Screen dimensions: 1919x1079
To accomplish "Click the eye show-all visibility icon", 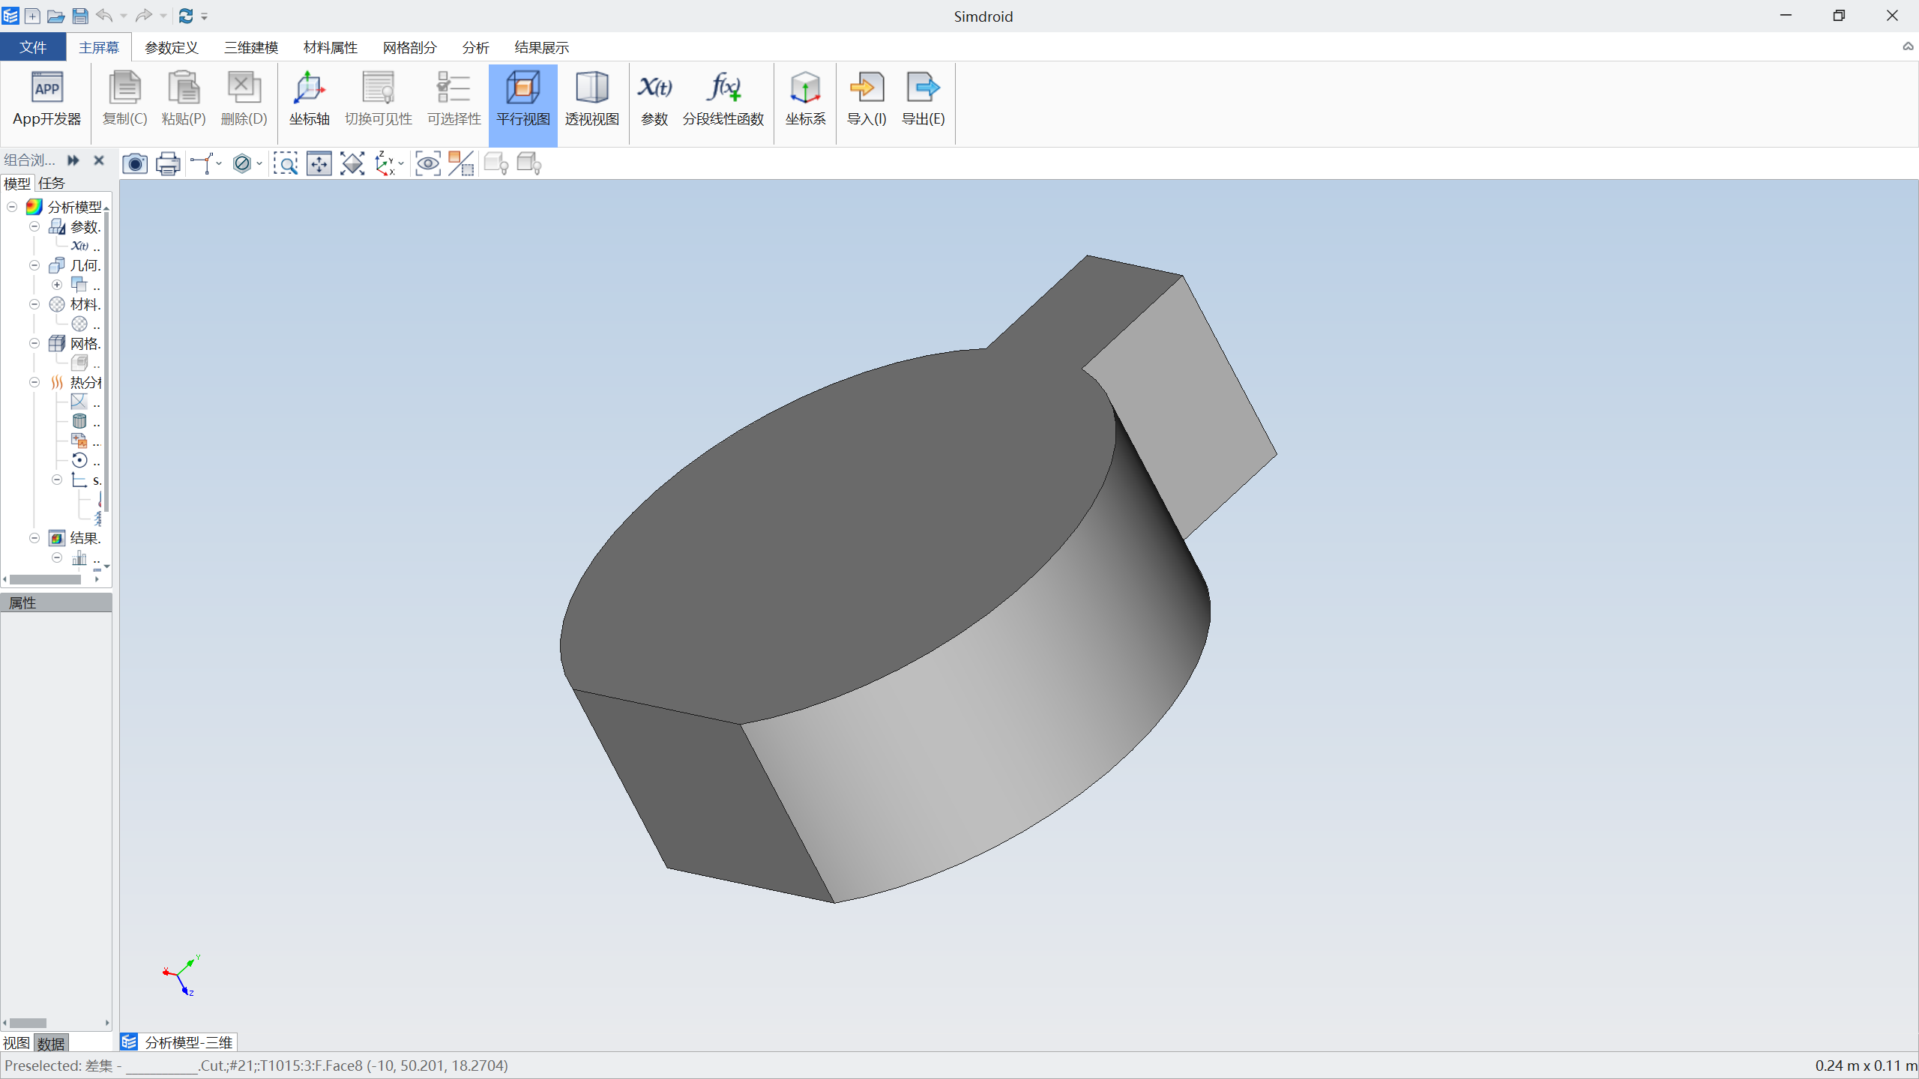I will coord(428,163).
